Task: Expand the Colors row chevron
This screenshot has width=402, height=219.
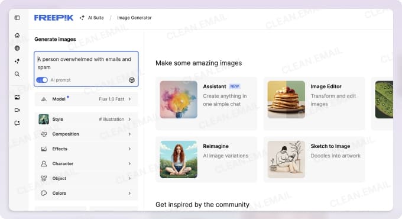Action: click(x=129, y=193)
